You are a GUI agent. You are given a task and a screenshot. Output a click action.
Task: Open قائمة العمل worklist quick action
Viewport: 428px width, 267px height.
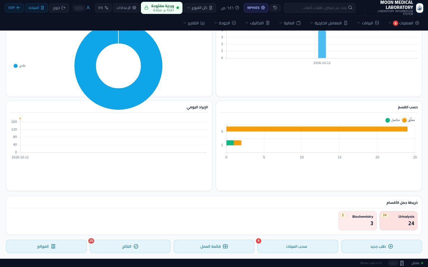(214, 247)
